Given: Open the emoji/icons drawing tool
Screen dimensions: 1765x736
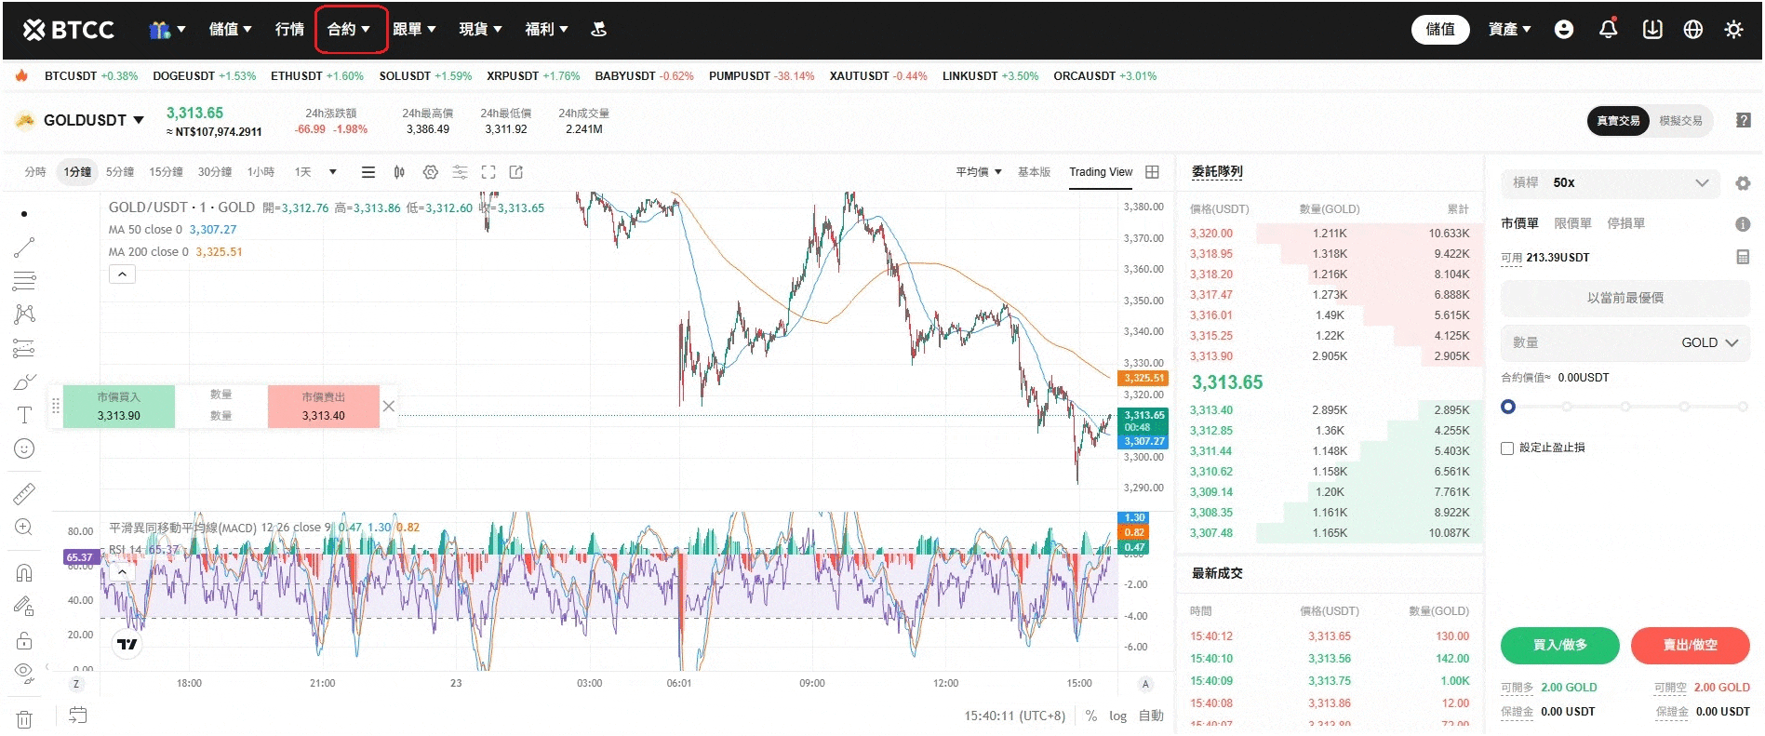Looking at the screenshot, I should 24,448.
